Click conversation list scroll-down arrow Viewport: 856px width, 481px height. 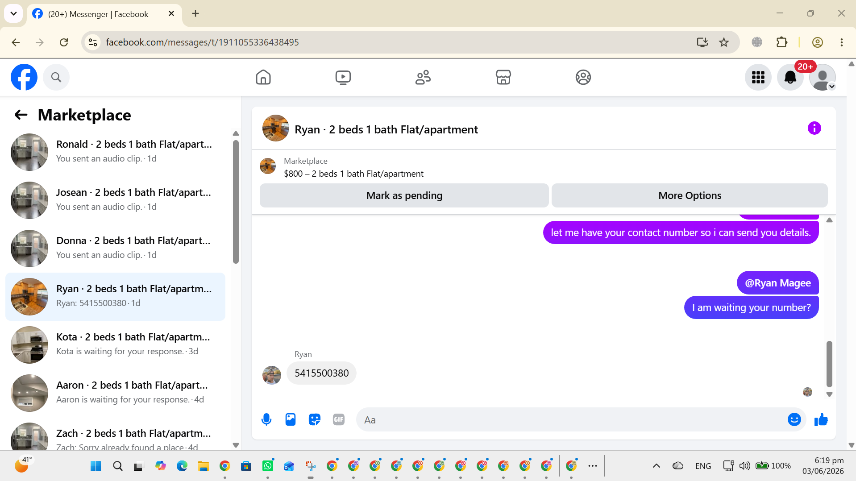click(236, 445)
